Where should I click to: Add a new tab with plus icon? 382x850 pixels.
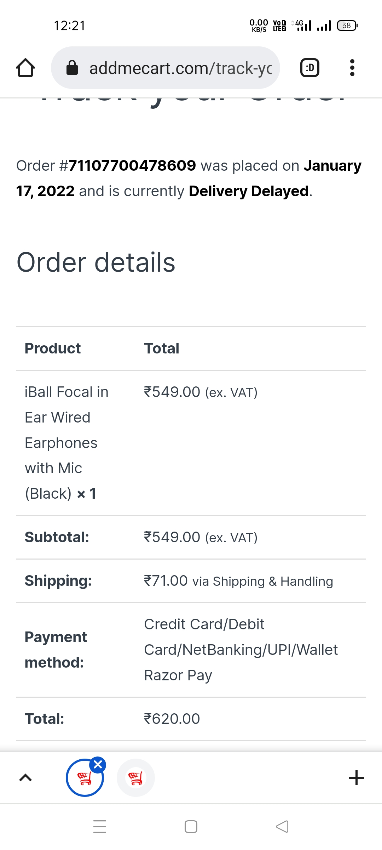356,778
